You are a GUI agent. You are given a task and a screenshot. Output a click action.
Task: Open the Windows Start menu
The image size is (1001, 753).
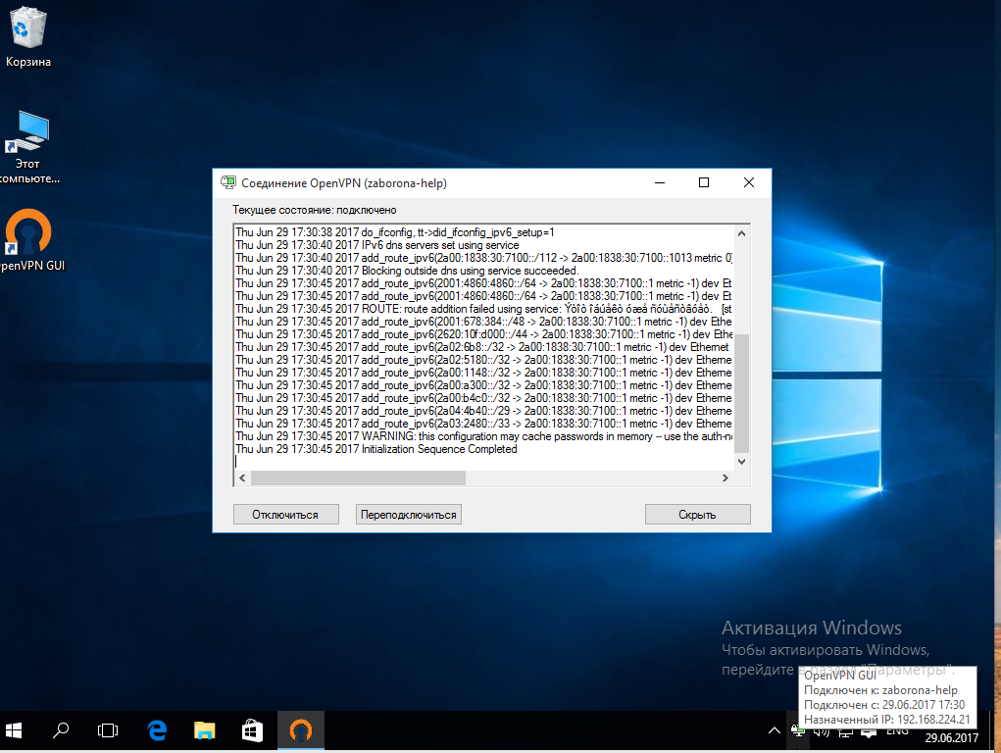16,730
